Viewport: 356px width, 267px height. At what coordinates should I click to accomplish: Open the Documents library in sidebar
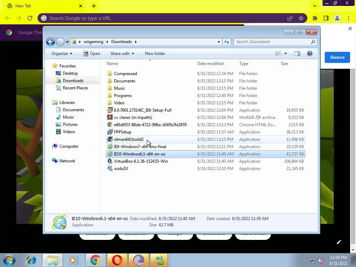(73, 110)
